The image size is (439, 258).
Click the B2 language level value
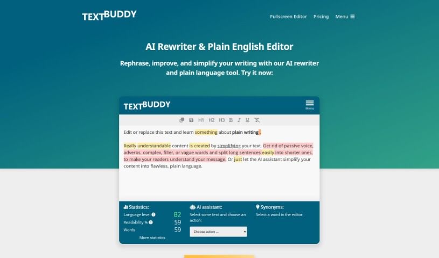pos(177,214)
